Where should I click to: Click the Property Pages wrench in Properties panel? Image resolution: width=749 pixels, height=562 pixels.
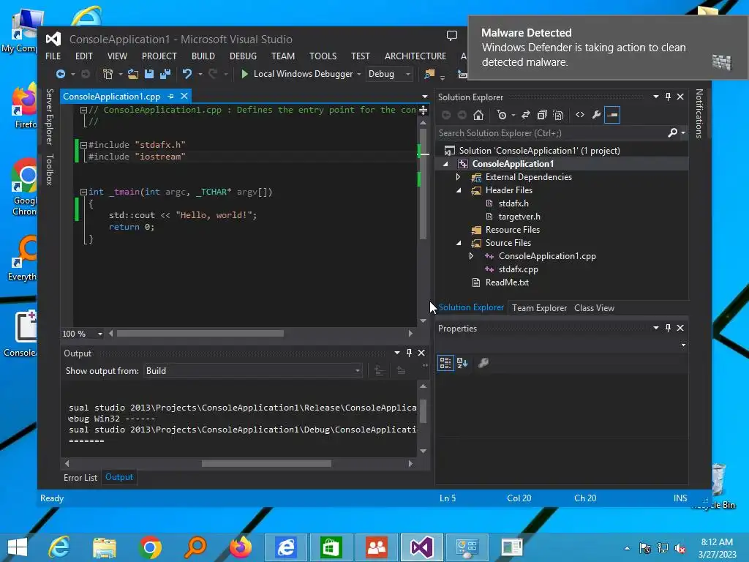pos(483,363)
